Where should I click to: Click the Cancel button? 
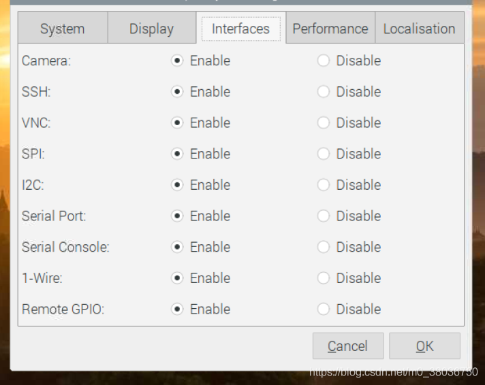click(x=347, y=346)
